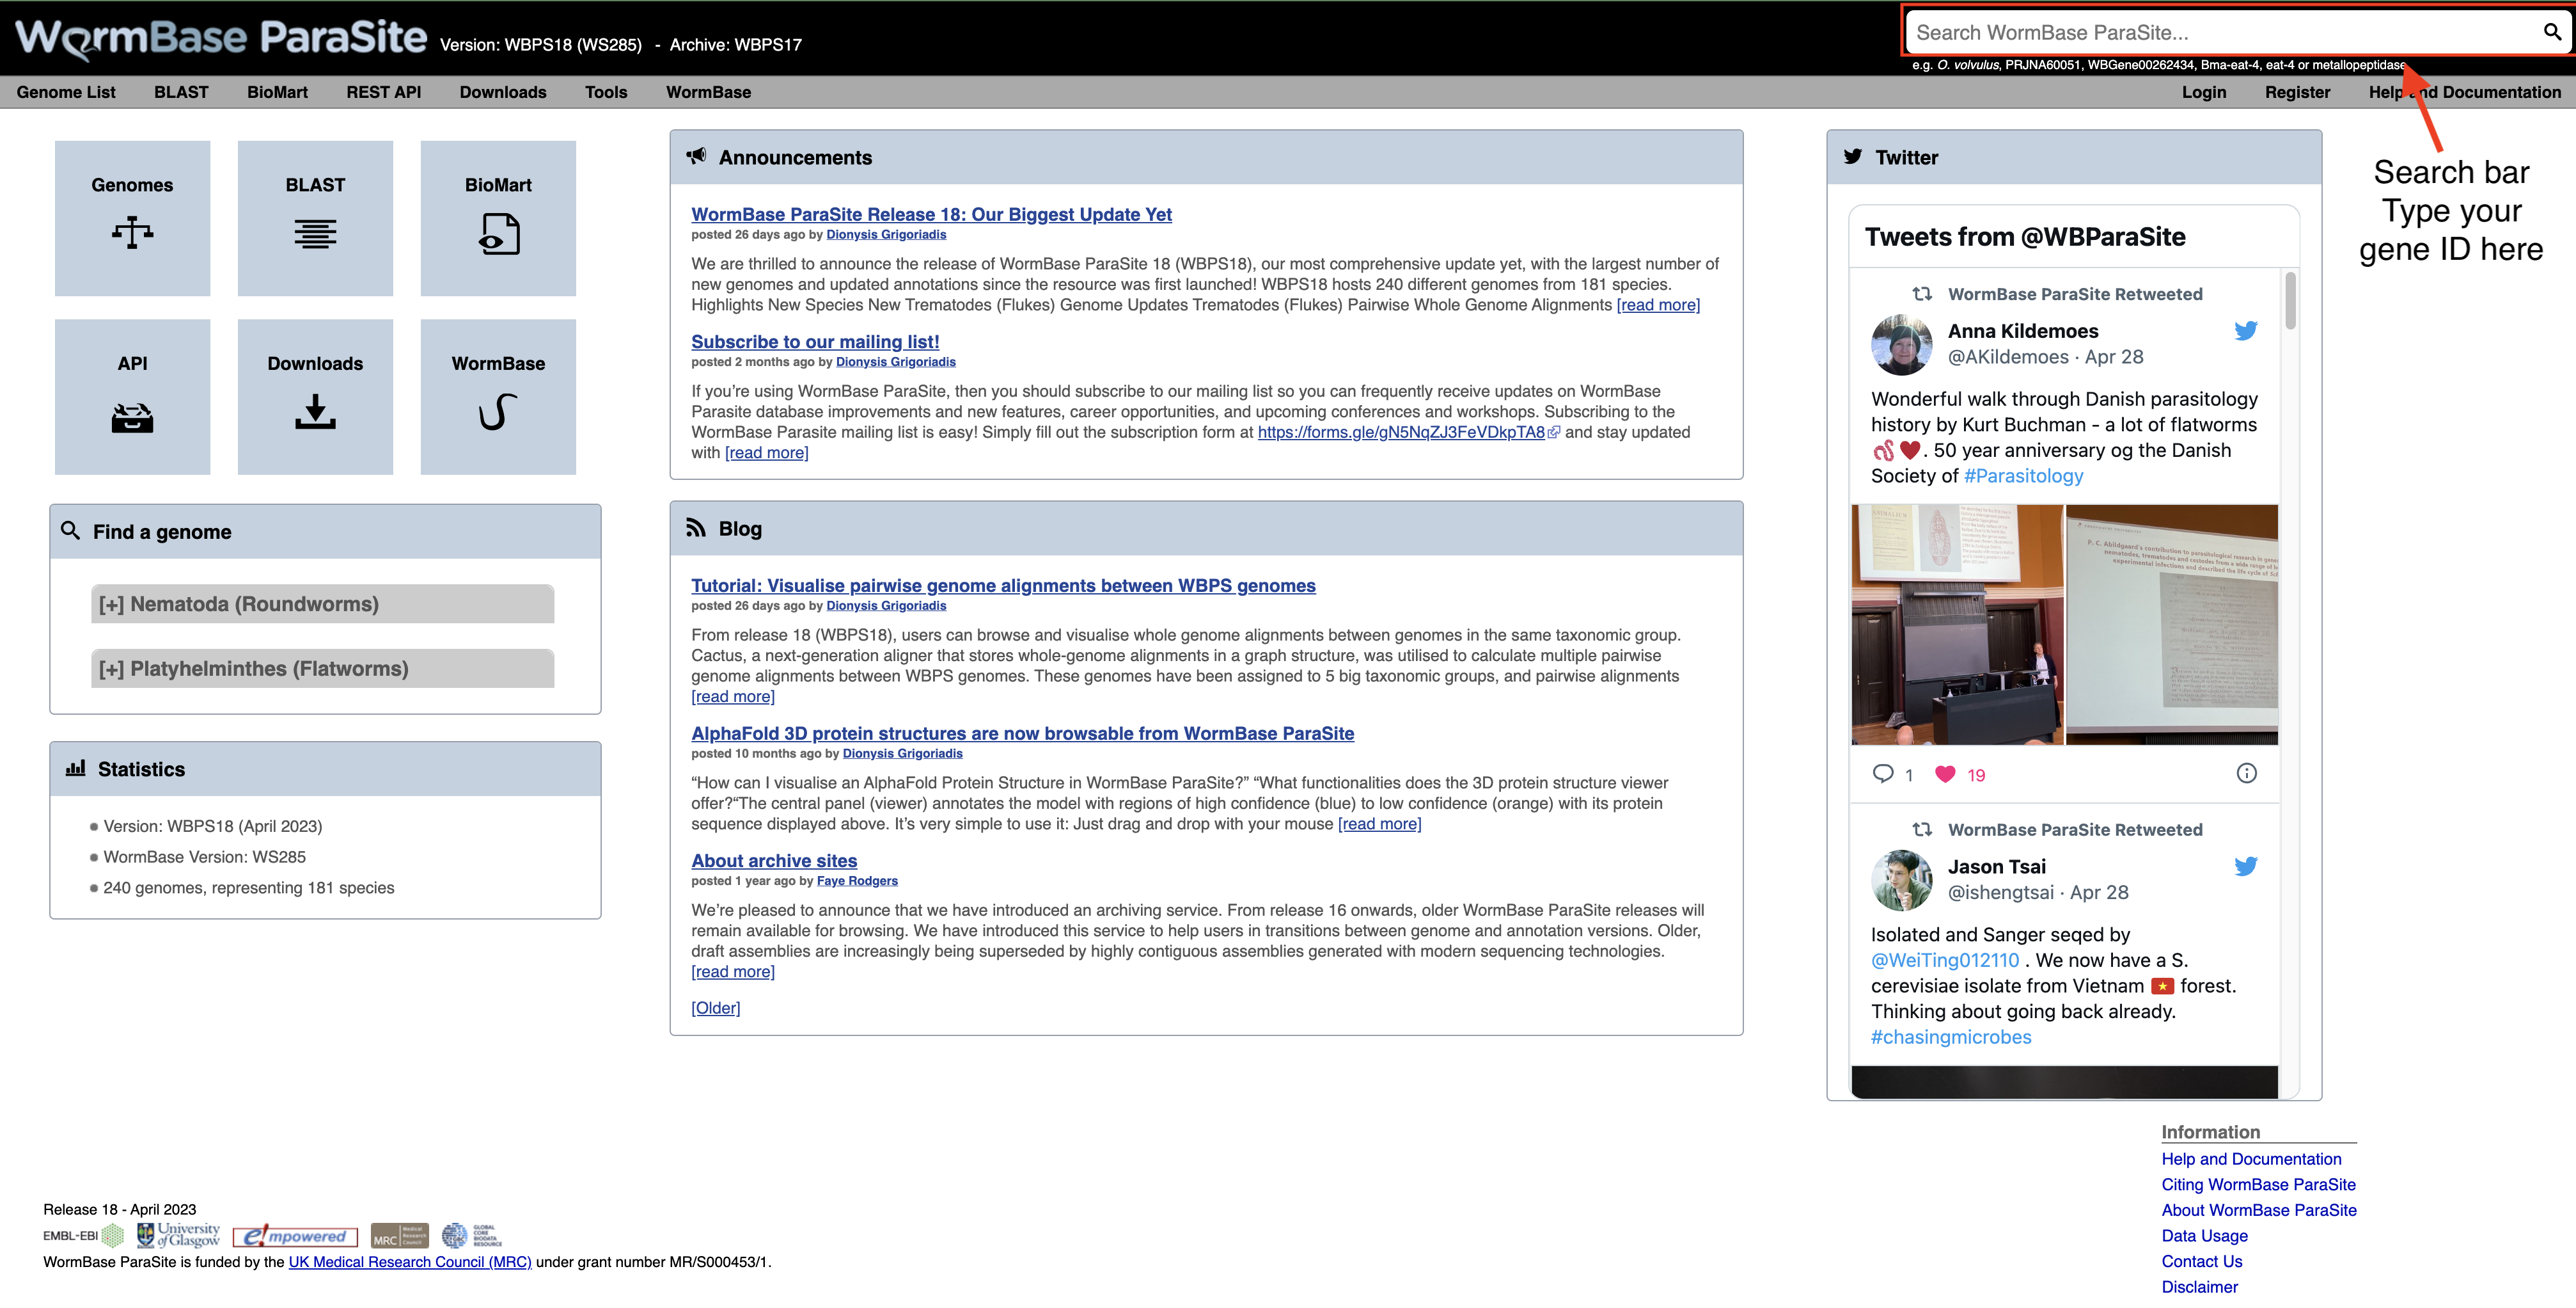Open the left lecture hall photo in tweet
Viewport: 2576px width, 1308px height.
click(x=1957, y=625)
